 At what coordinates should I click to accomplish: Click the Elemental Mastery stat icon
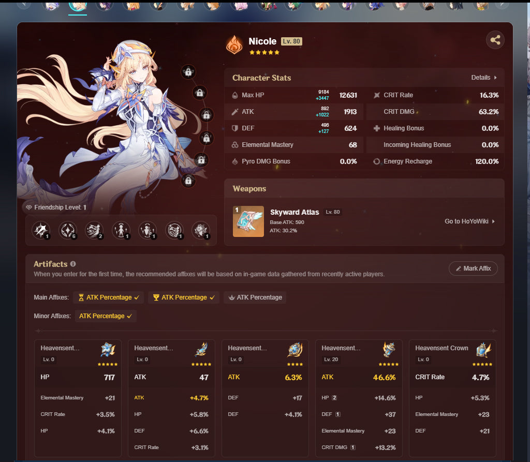pyautogui.click(x=235, y=145)
